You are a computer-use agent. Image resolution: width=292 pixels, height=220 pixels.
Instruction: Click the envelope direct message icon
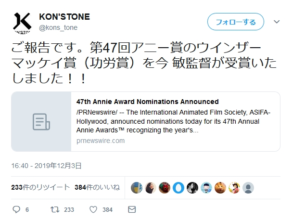132,209
